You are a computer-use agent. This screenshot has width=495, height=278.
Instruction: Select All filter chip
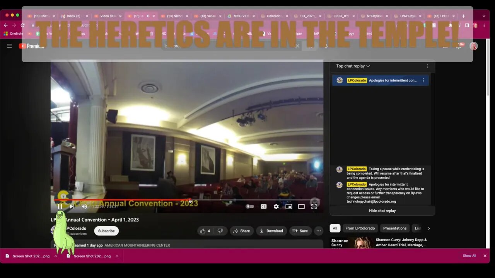pos(335,228)
